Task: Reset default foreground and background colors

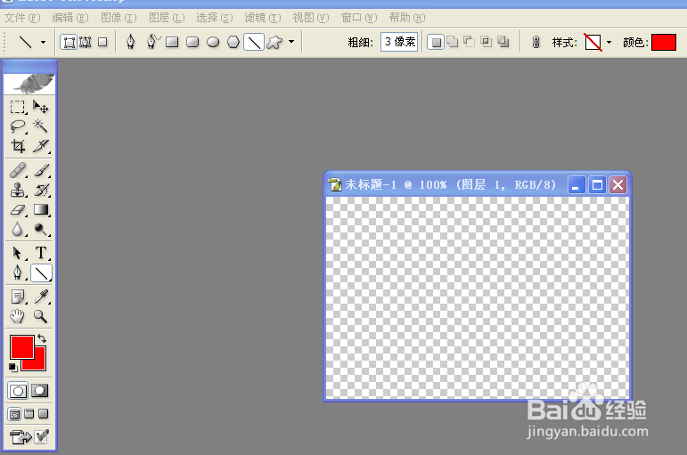Action: [x=13, y=367]
